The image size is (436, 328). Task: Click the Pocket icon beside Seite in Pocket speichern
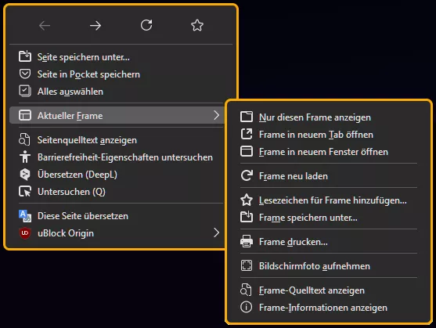click(x=25, y=74)
